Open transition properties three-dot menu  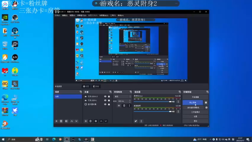129,106
